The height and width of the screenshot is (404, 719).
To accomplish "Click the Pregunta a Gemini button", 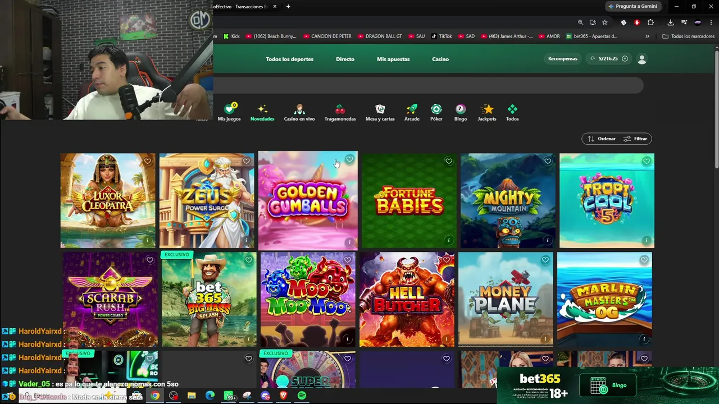I will (632, 6).
